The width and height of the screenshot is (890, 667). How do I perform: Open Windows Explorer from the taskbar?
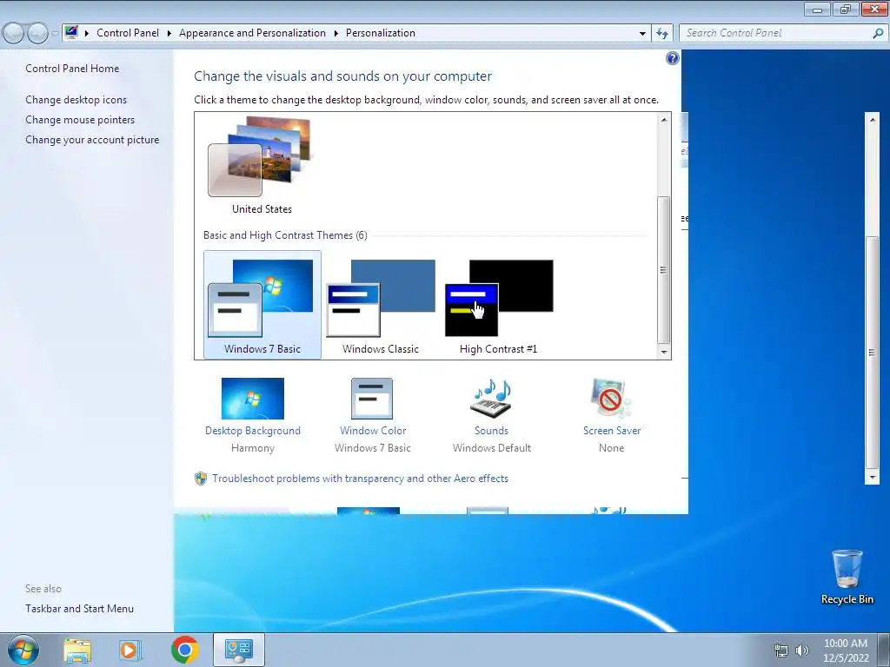click(77, 650)
